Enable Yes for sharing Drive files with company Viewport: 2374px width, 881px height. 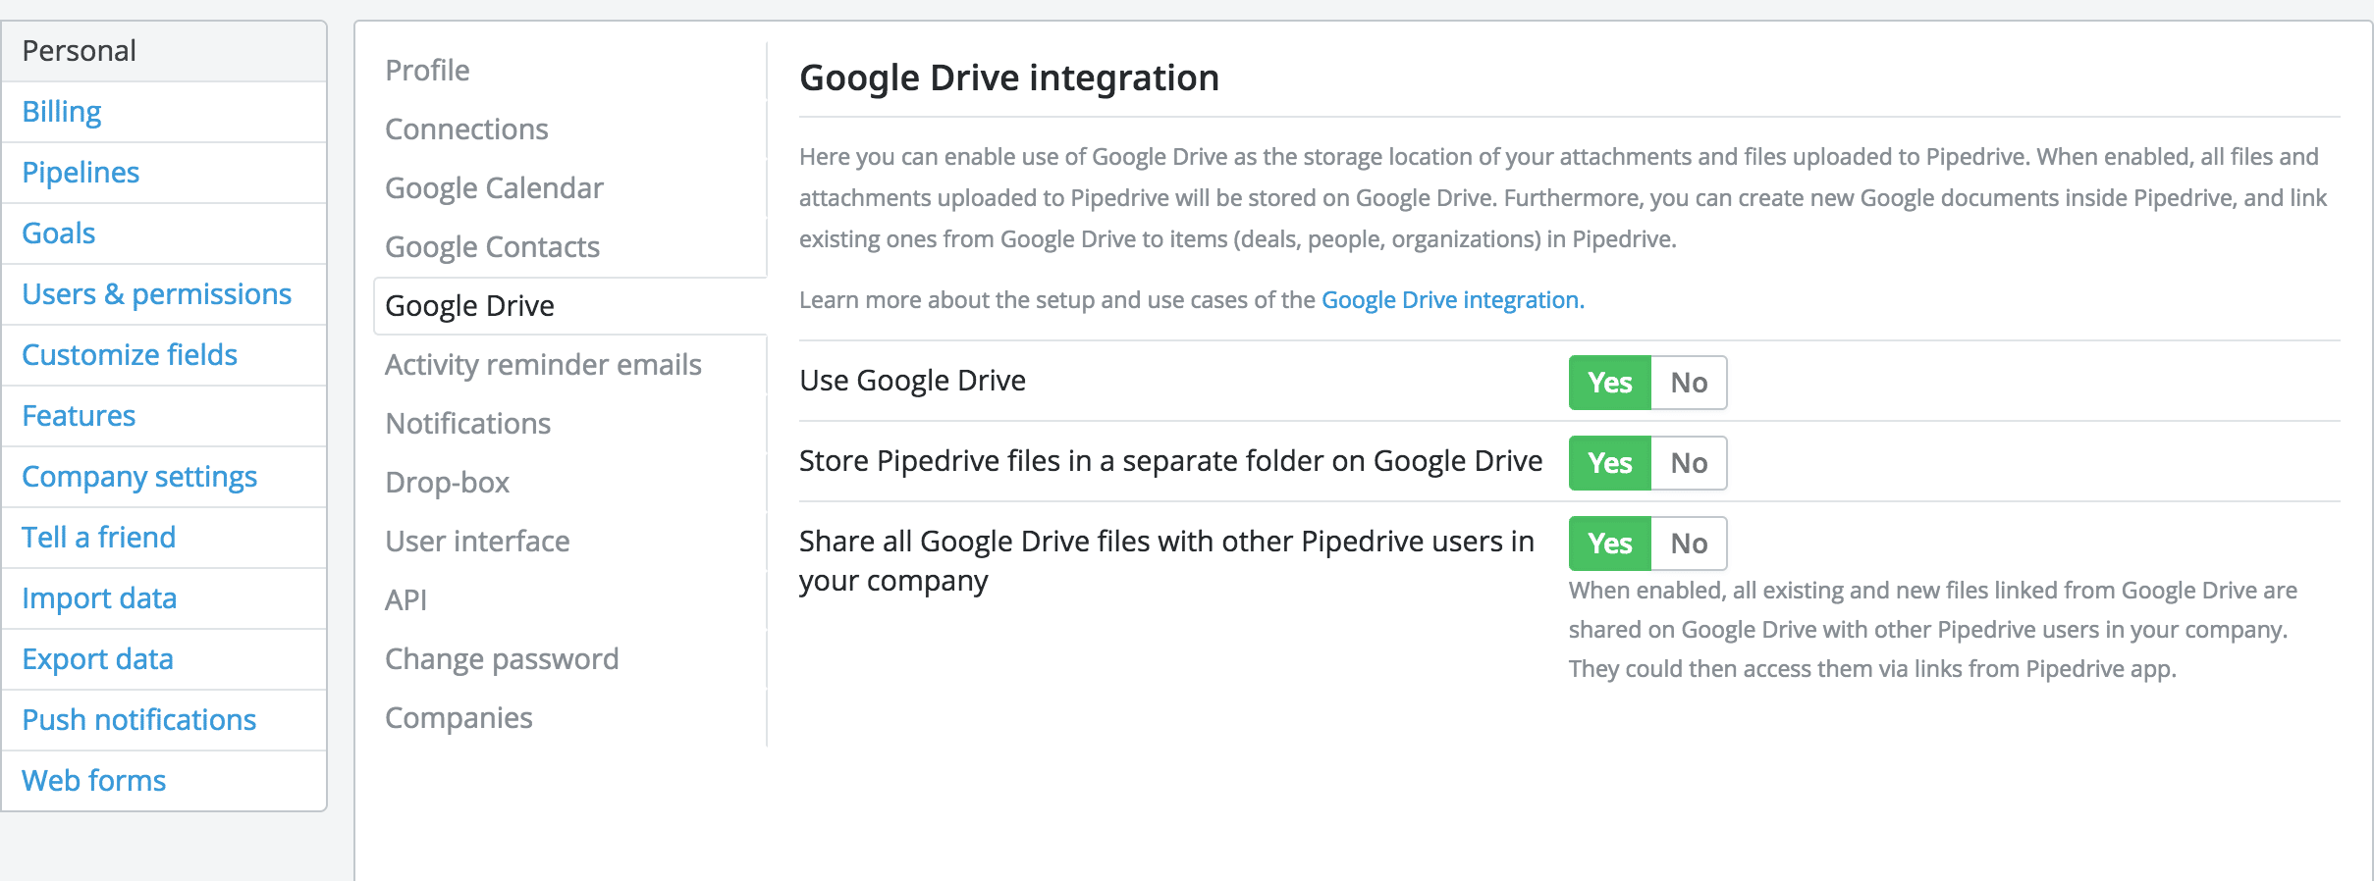coord(1610,544)
